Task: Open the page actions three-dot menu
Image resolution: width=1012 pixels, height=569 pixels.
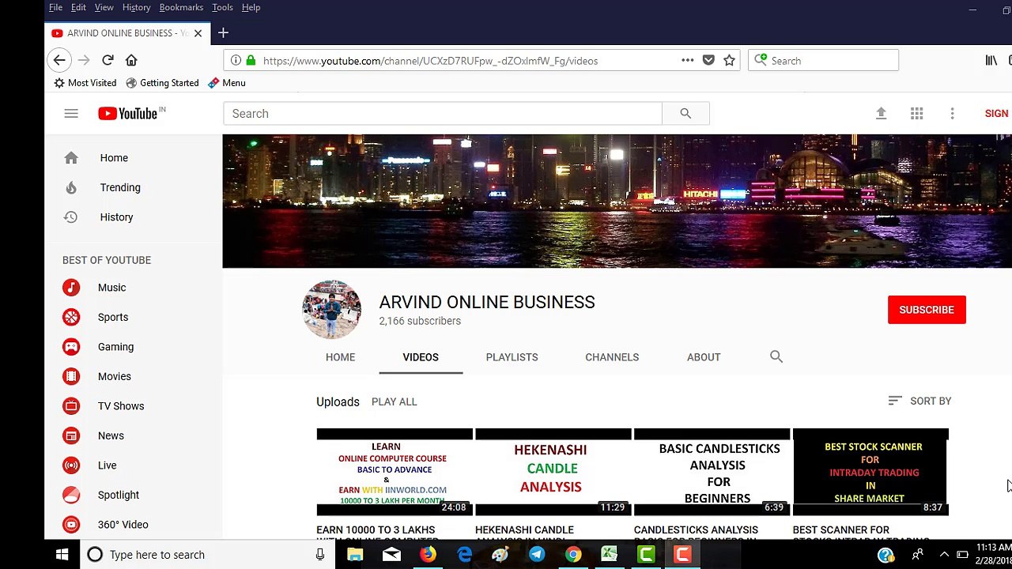Action: (687, 60)
